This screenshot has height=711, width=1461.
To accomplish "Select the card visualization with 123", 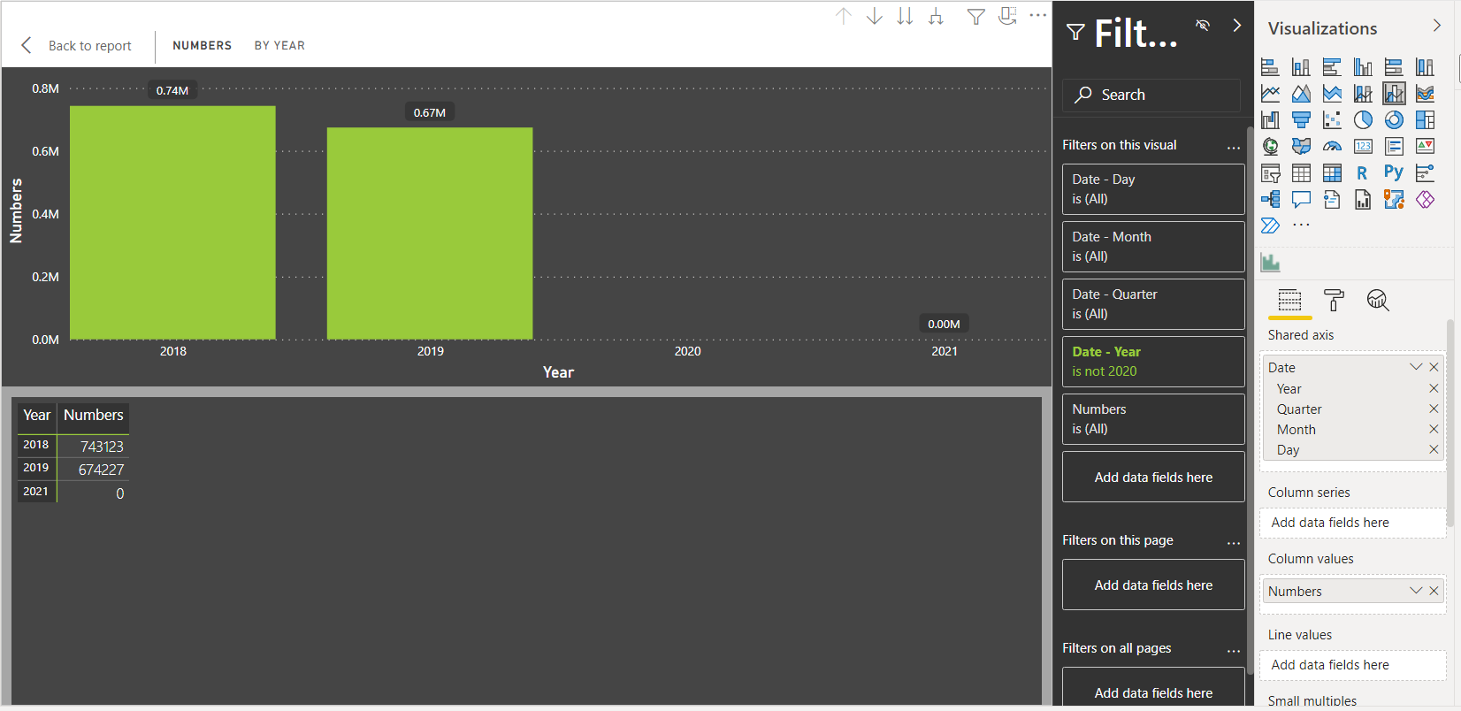I will (x=1363, y=147).
